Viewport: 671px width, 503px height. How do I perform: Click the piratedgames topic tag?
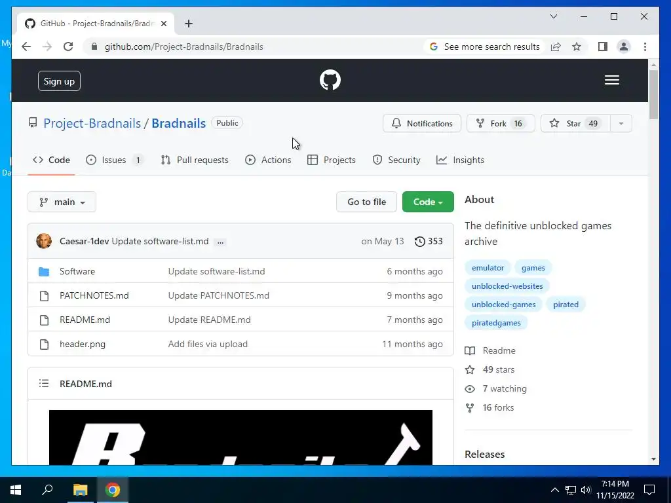496,323
